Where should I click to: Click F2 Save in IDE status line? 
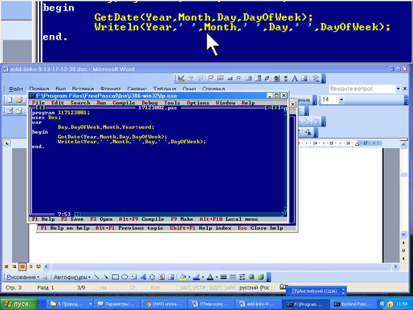pos(72,219)
